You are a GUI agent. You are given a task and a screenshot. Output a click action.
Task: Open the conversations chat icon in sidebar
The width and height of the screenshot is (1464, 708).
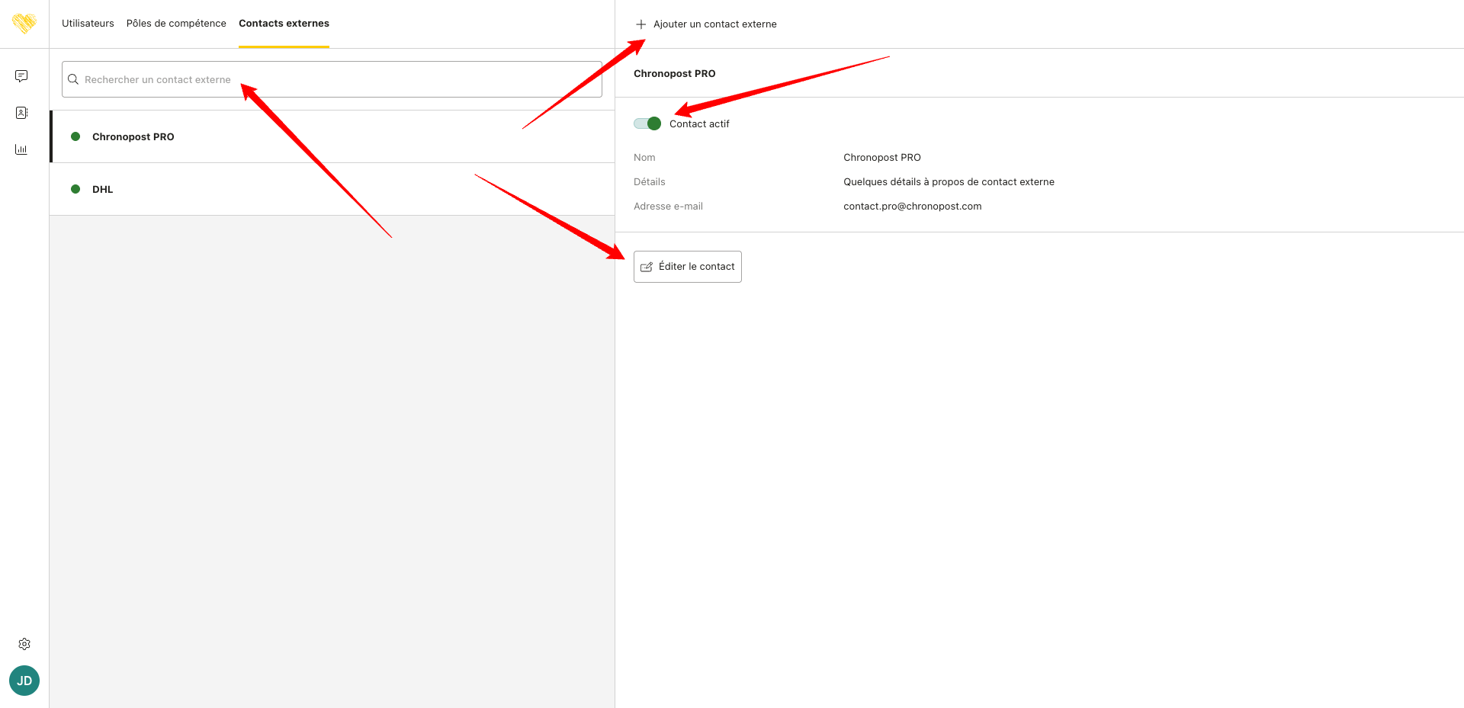(21, 76)
